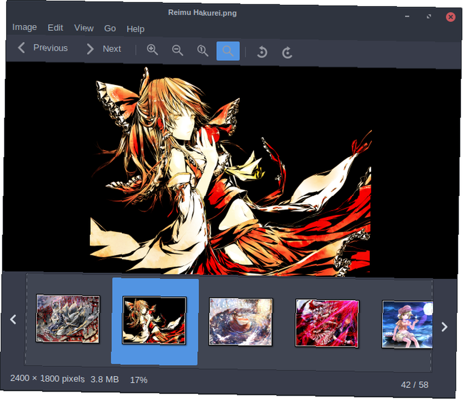This screenshot has width=463, height=400.
Task: Open the Image menu
Action: [x=25, y=27]
